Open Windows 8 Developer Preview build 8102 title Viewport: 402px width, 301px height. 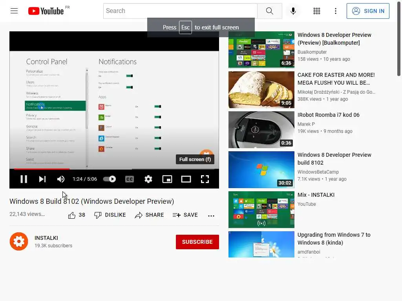[334, 159]
